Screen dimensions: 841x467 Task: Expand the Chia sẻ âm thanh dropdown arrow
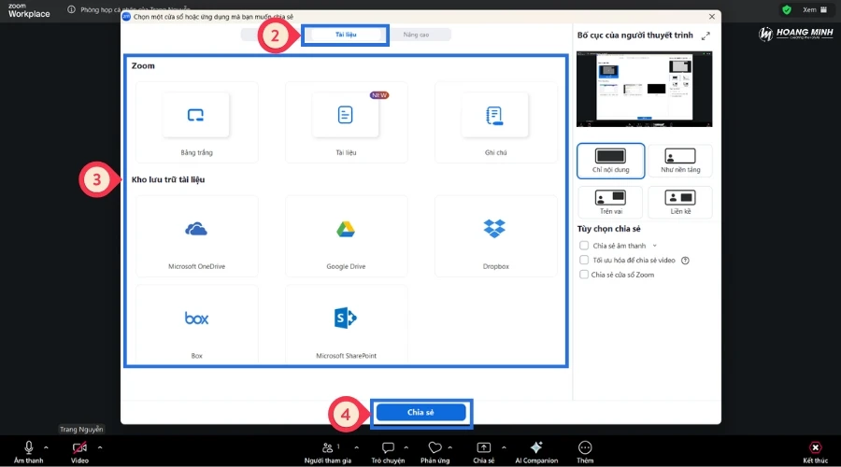(x=655, y=246)
